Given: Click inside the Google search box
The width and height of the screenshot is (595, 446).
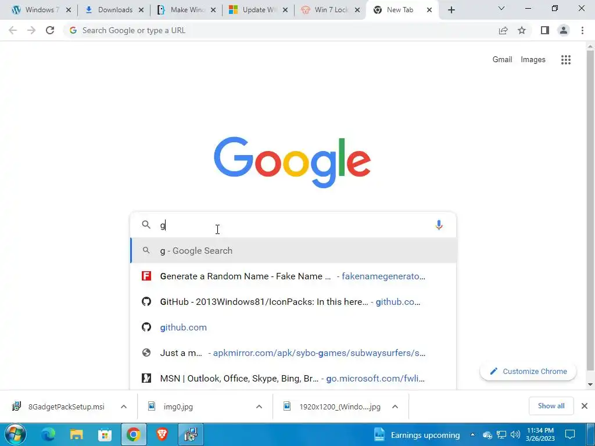Looking at the screenshot, I should pyautogui.click(x=293, y=225).
